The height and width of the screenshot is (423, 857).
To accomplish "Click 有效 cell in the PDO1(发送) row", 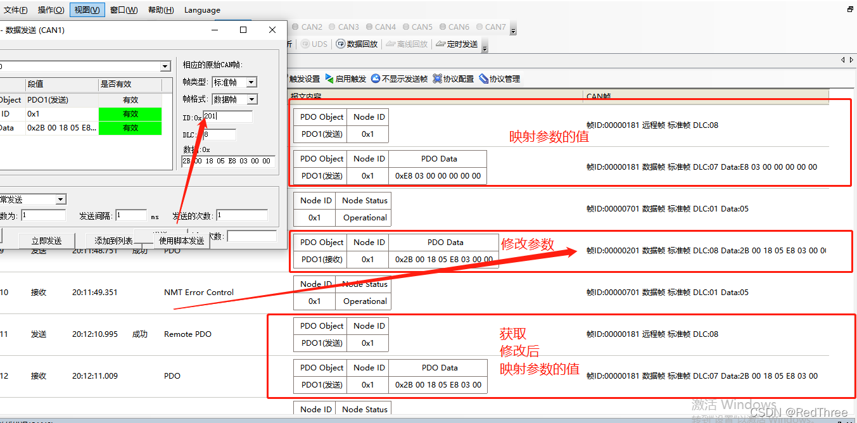I will click(x=130, y=100).
